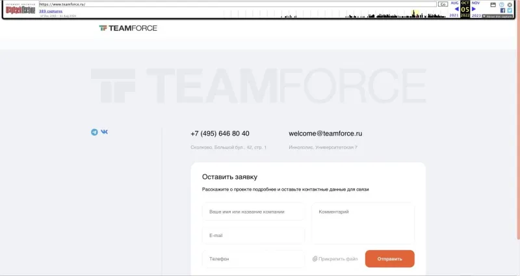520x276 pixels.
Task: Open the Wayback help question icon
Action: click(x=501, y=5)
